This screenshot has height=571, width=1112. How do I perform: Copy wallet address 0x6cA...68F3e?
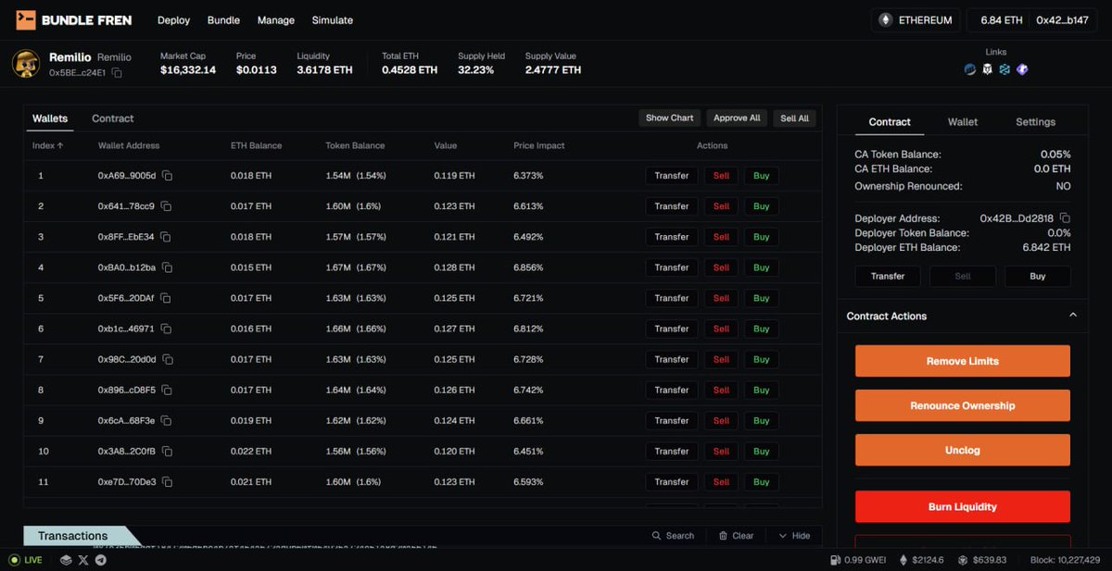point(168,420)
